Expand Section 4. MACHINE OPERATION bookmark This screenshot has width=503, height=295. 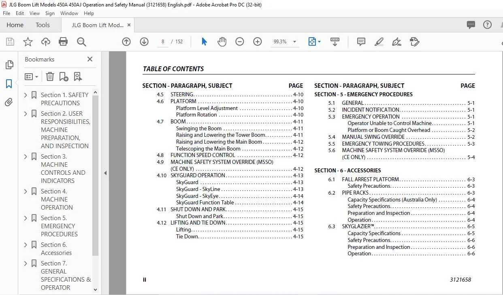(26, 191)
